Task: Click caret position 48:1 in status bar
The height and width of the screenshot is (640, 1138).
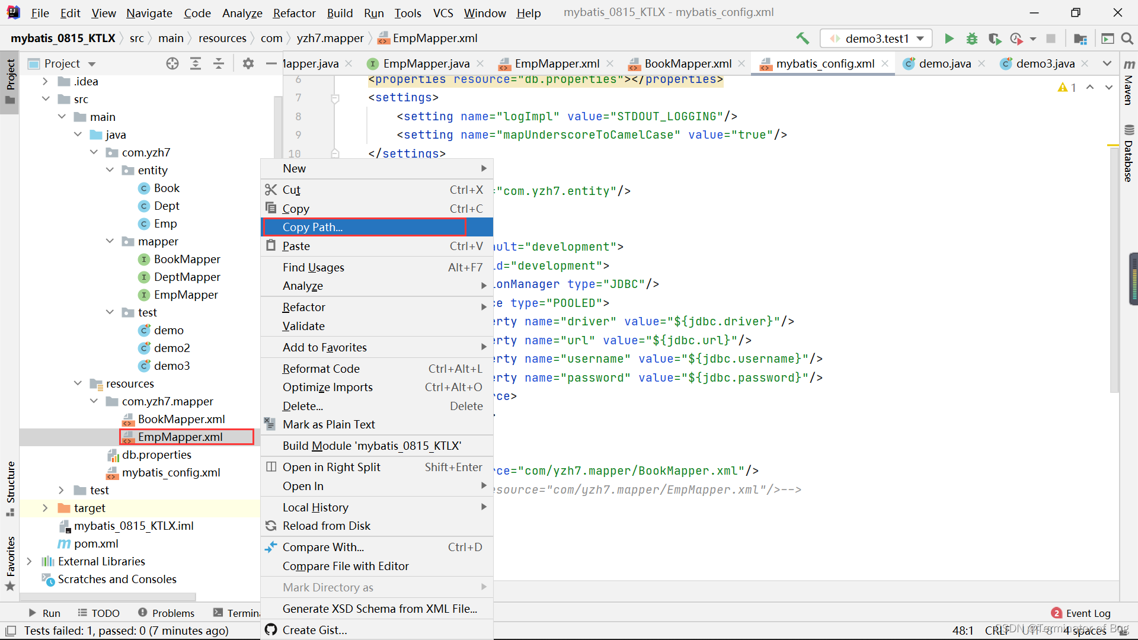Action: tap(963, 631)
